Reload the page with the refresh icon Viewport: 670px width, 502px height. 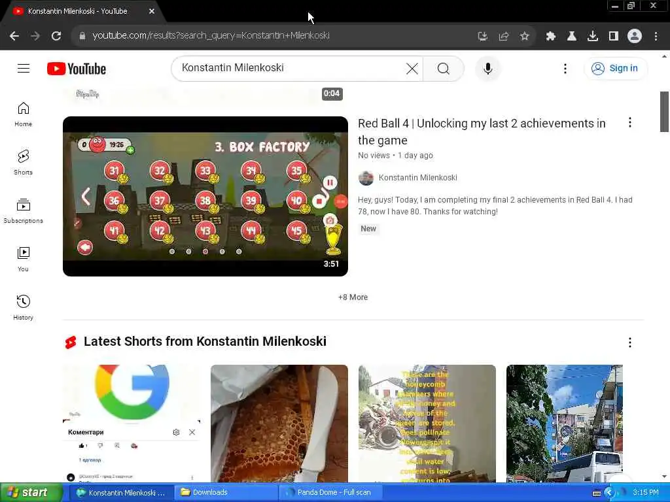tap(56, 36)
